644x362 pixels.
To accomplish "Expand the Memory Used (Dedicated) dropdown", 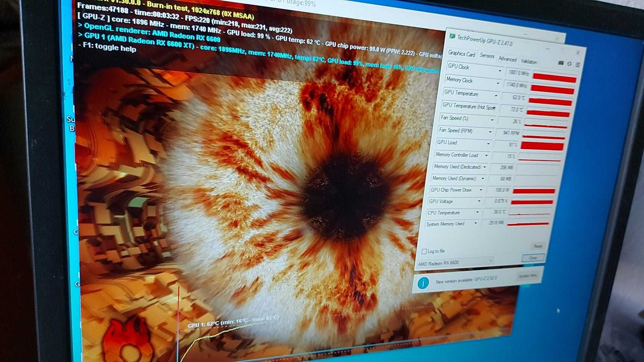I will tap(485, 167).
